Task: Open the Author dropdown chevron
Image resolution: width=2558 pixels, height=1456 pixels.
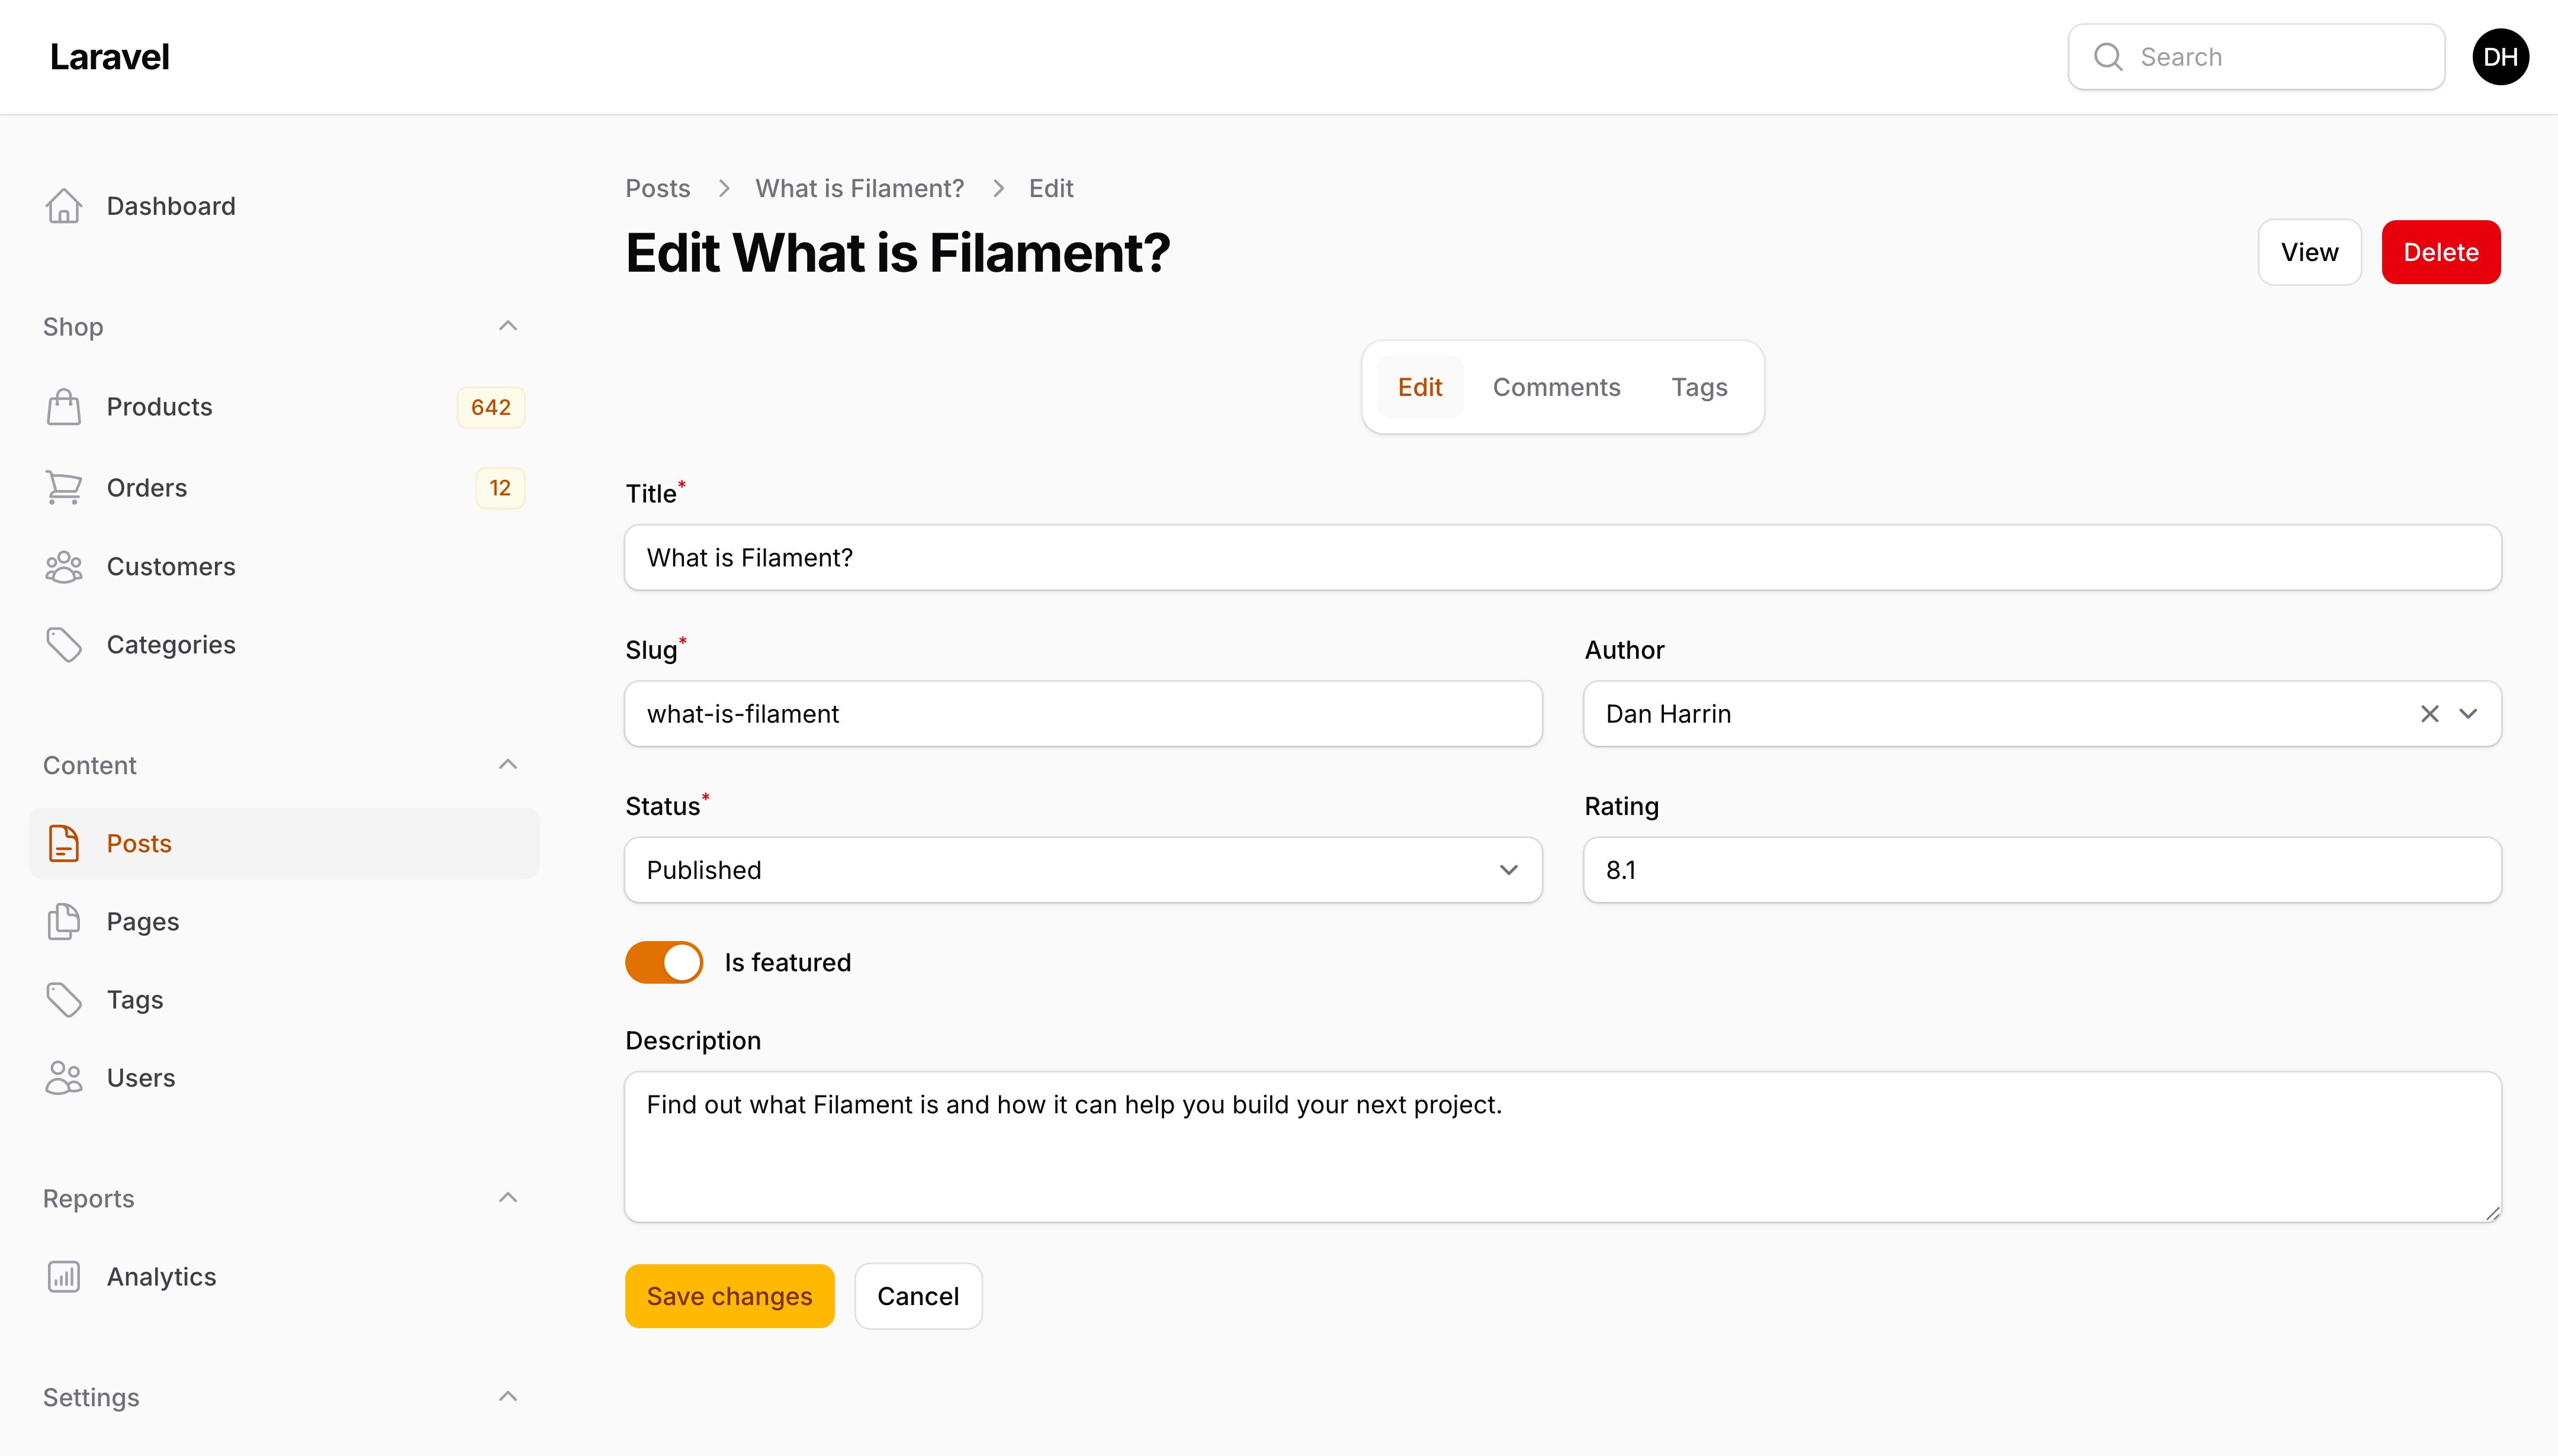Action: [2468, 714]
